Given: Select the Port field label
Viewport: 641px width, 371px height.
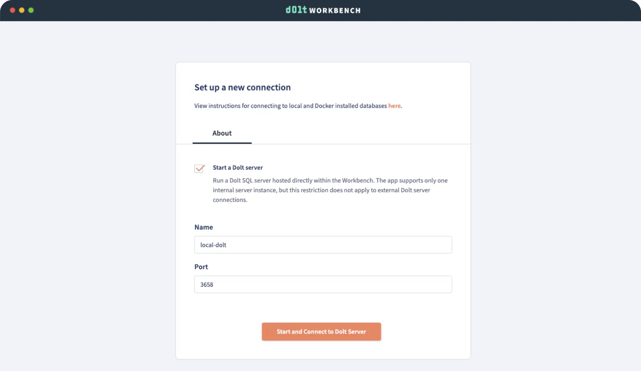Looking at the screenshot, I should pyautogui.click(x=201, y=267).
